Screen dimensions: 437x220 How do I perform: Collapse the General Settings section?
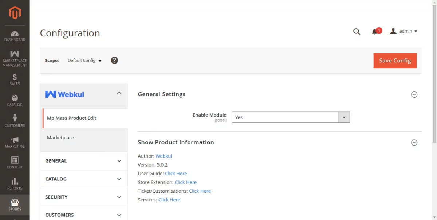[414, 94]
